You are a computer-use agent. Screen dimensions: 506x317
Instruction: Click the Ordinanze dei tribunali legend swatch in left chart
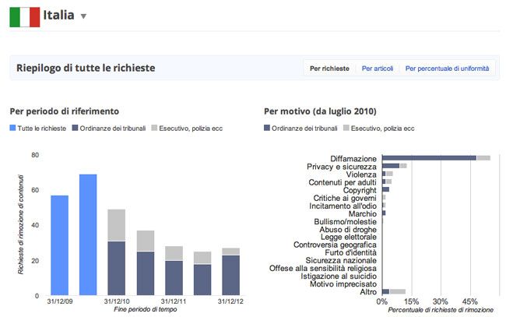(x=76, y=128)
